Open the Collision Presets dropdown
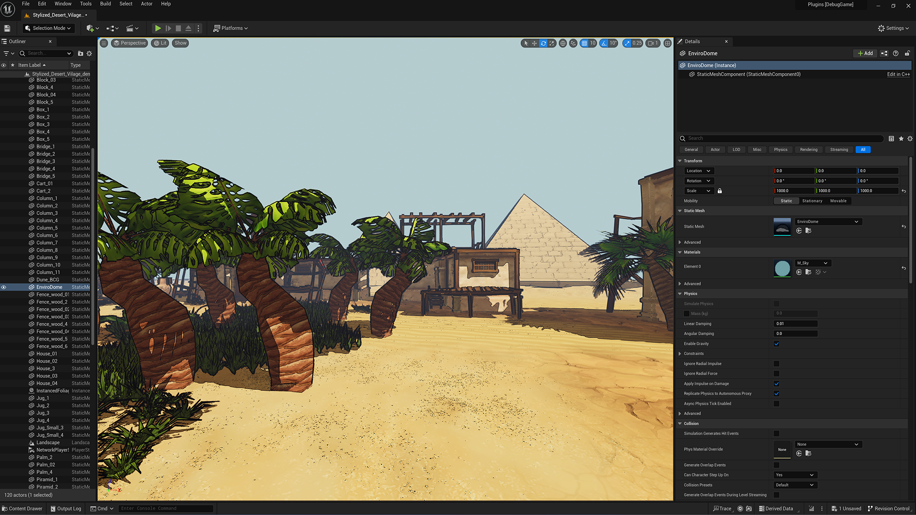The image size is (916, 515). 795,485
